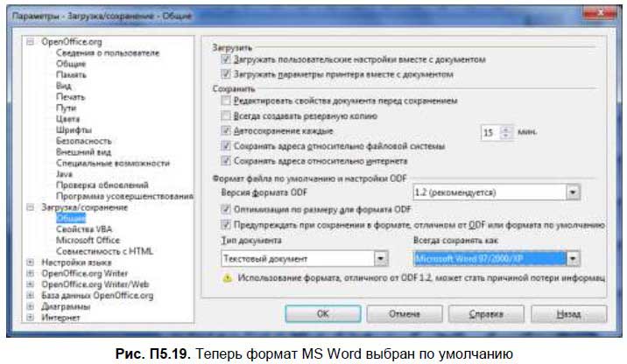Select Внешний вид in the tree
The width and height of the screenshot is (627, 364).
click(83, 152)
